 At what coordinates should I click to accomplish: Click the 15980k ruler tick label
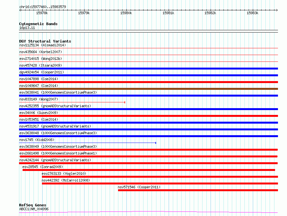[126, 13]
